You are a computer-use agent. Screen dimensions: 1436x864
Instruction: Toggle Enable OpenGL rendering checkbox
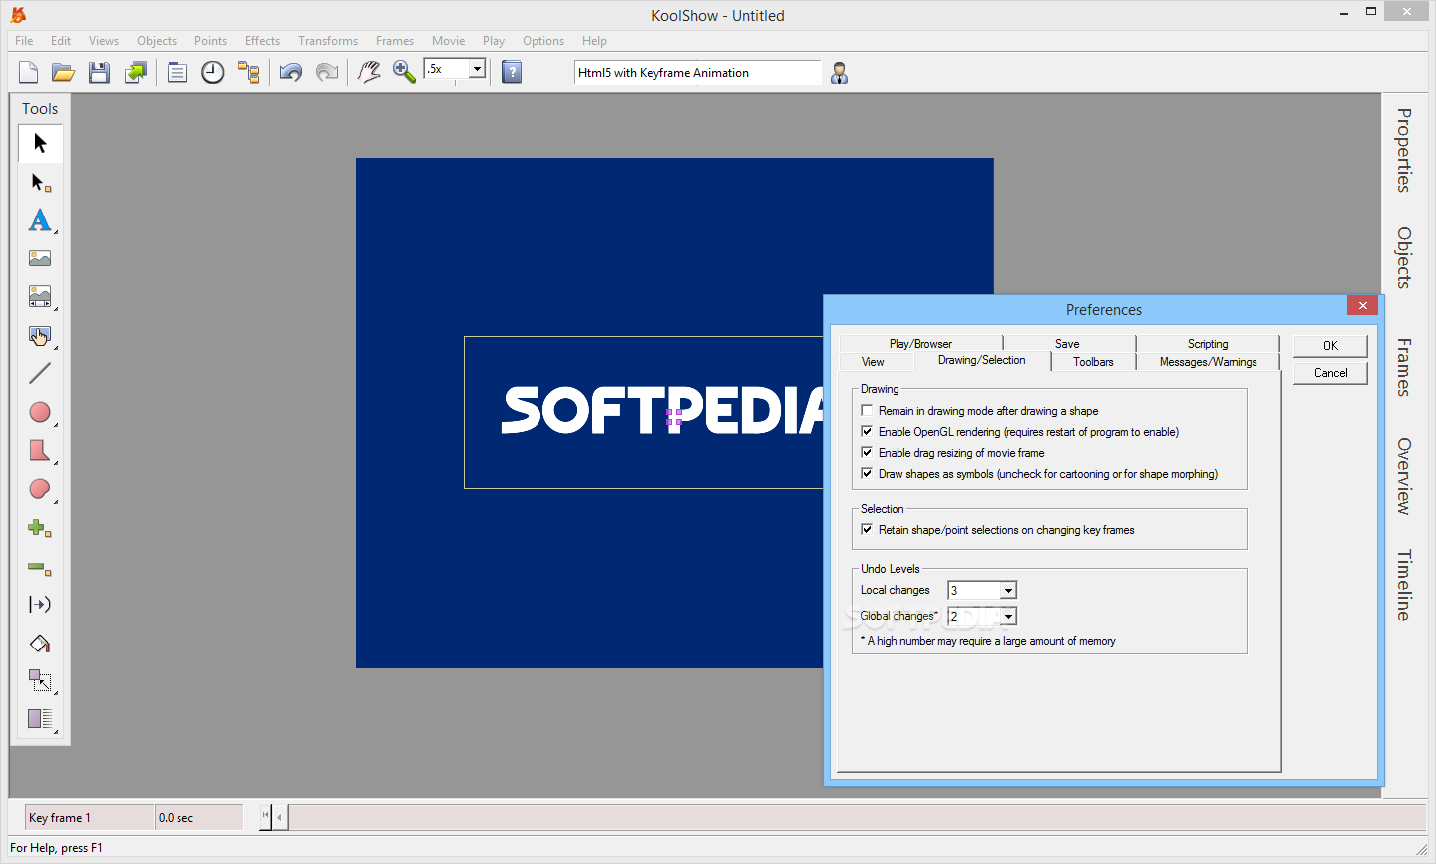coord(867,431)
